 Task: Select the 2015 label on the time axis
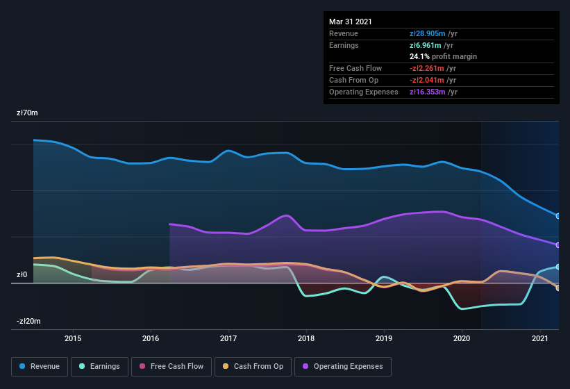click(x=73, y=338)
